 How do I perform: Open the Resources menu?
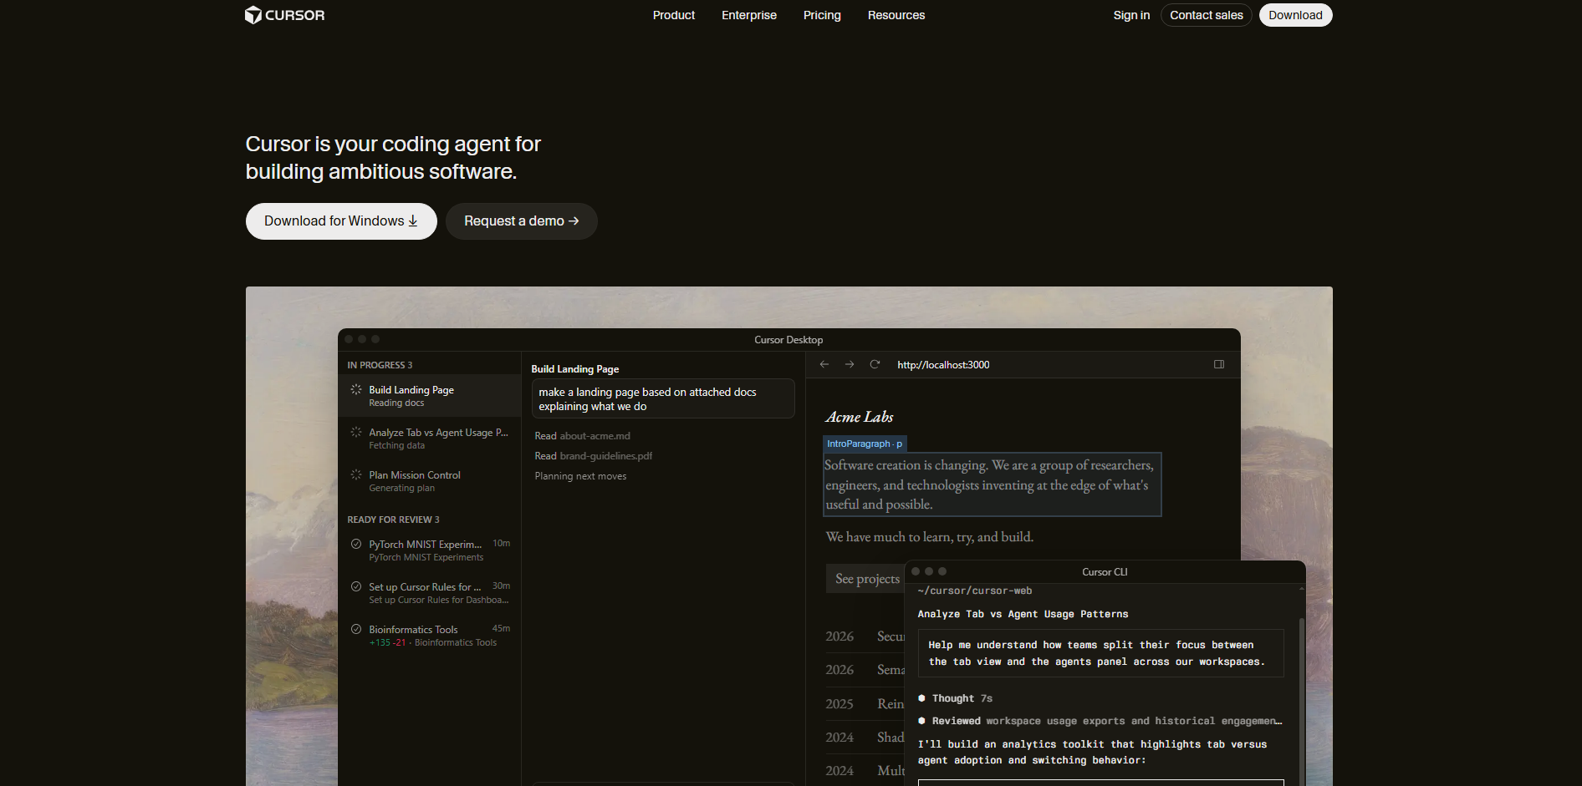[896, 15]
